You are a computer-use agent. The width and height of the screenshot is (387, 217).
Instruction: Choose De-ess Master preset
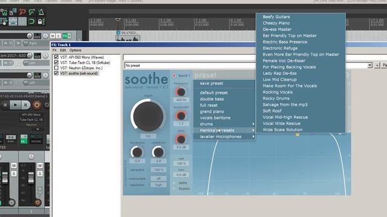pyautogui.click(x=277, y=30)
